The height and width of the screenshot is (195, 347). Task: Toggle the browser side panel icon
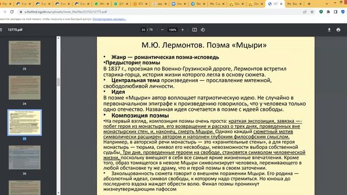336,12
